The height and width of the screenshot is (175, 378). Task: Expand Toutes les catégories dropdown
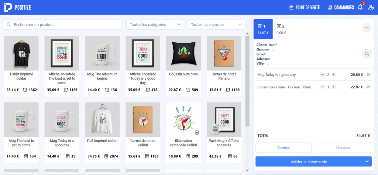pos(155,25)
